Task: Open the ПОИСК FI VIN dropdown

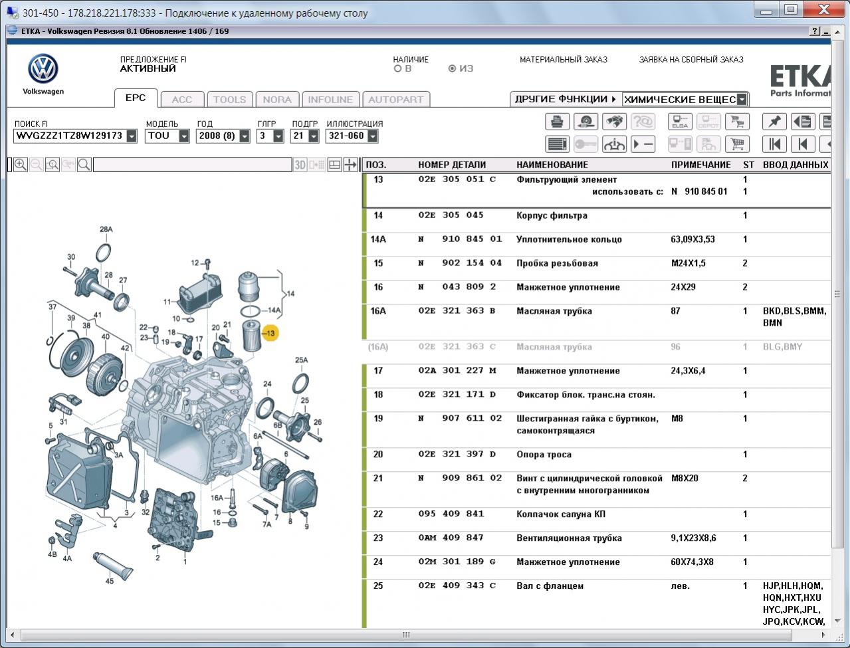Action: coord(132,136)
